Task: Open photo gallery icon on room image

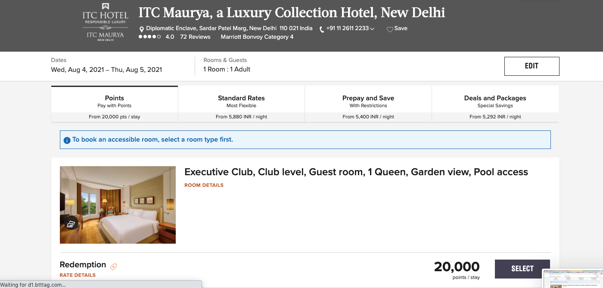Action: click(x=71, y=223)
